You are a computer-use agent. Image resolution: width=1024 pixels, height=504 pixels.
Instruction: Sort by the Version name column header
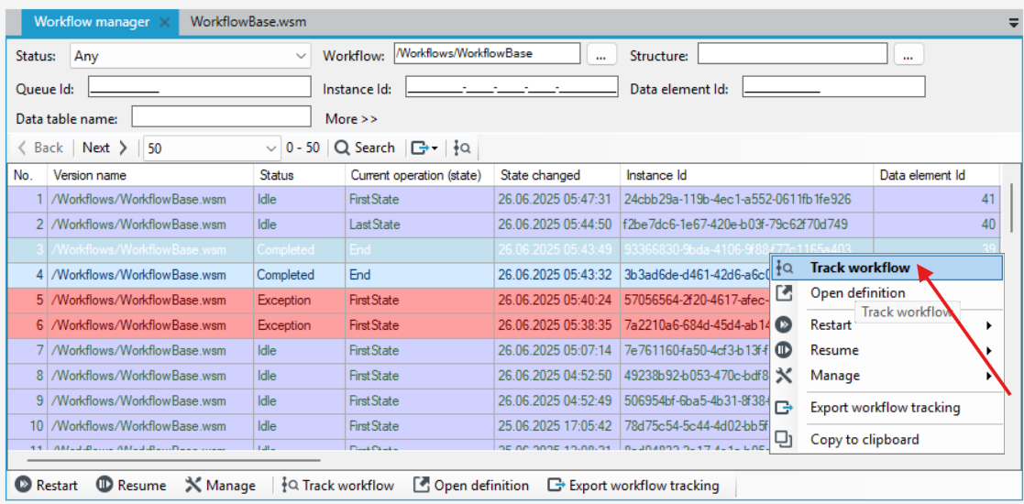[150, 175]
